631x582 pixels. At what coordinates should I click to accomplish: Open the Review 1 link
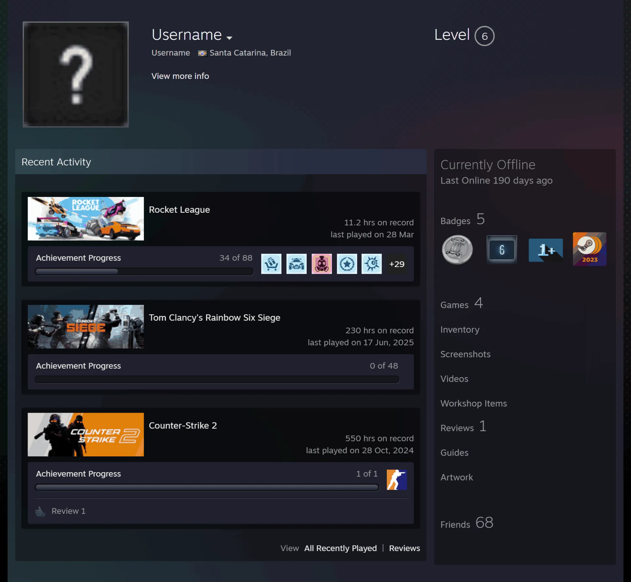click(x=68, y=511)
